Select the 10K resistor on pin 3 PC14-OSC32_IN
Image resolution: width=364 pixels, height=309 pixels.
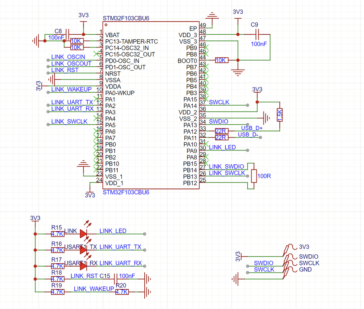77,47
